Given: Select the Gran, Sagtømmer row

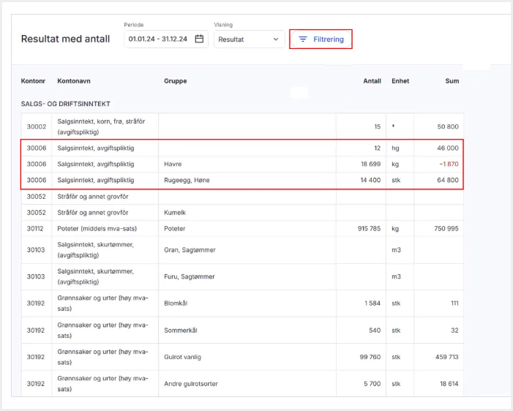Looking at the screenshot, I should coord(190,249).
